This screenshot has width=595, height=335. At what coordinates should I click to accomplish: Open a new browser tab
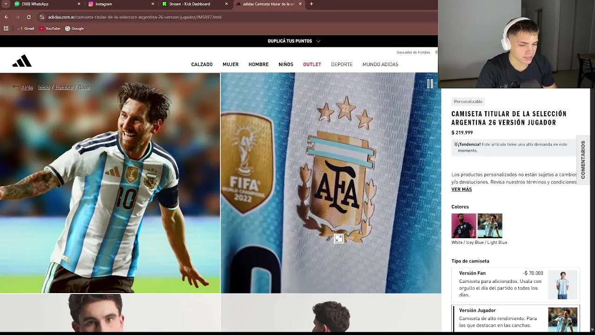(x=311, y=4)
